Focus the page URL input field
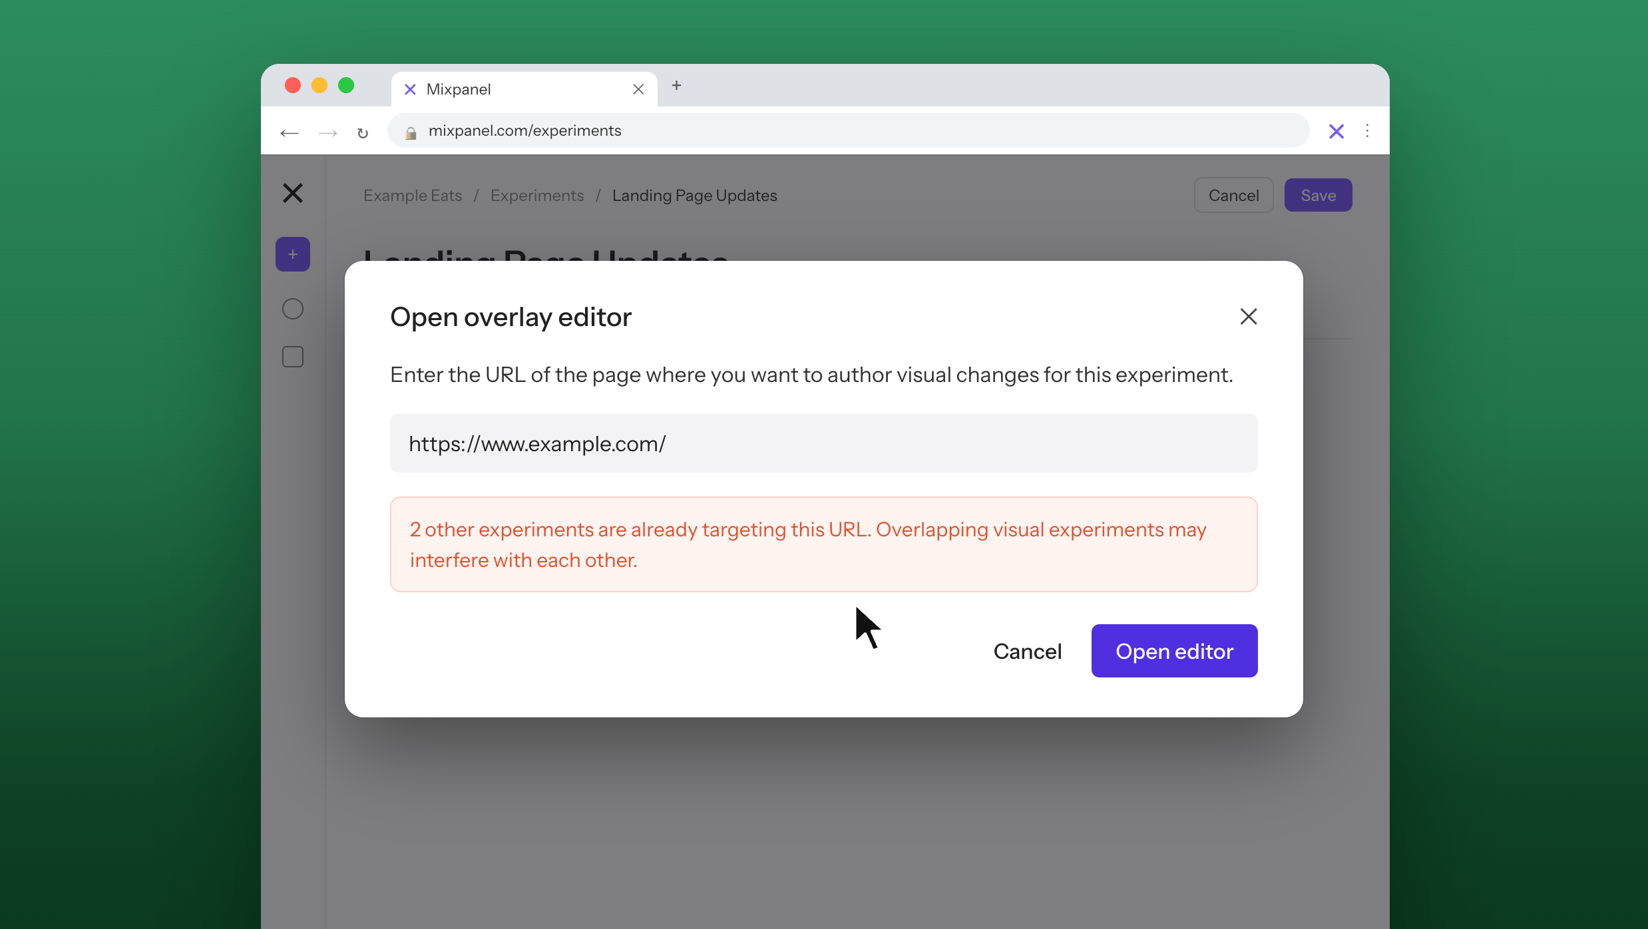 click(x=824, y=443)
